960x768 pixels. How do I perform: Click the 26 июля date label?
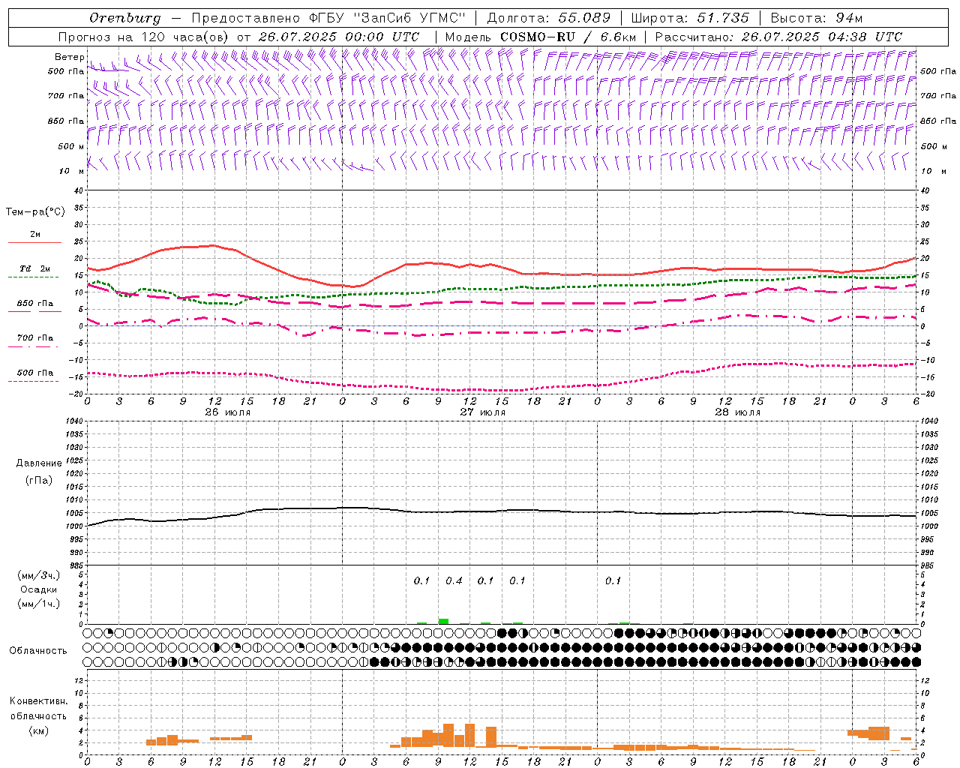tap(228, 412)
